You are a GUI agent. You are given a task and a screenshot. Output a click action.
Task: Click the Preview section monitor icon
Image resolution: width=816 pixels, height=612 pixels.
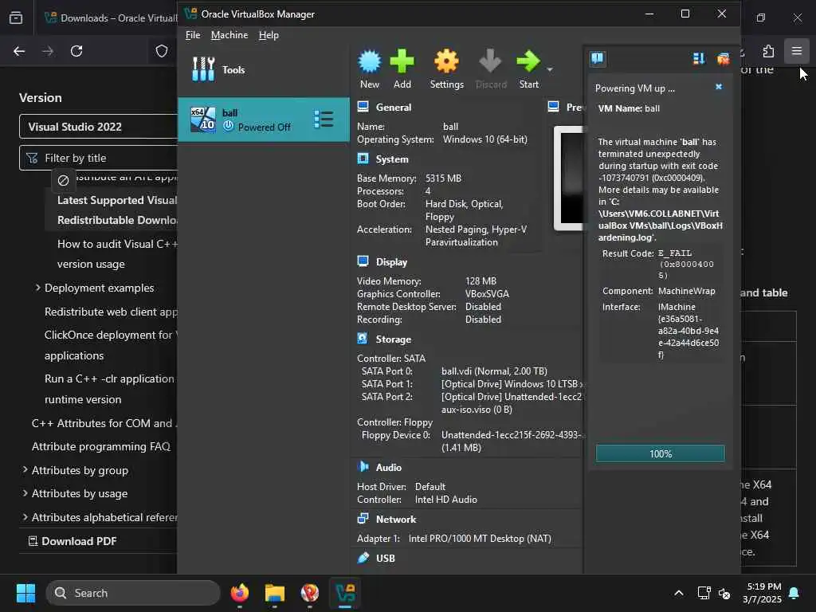tap(554, 107)
